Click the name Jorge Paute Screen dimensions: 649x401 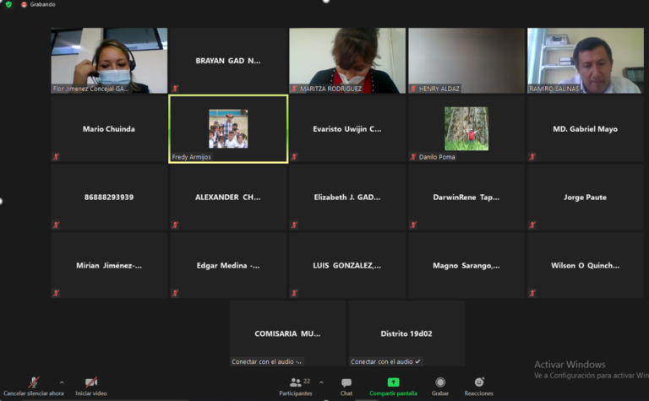coord(586,198)
